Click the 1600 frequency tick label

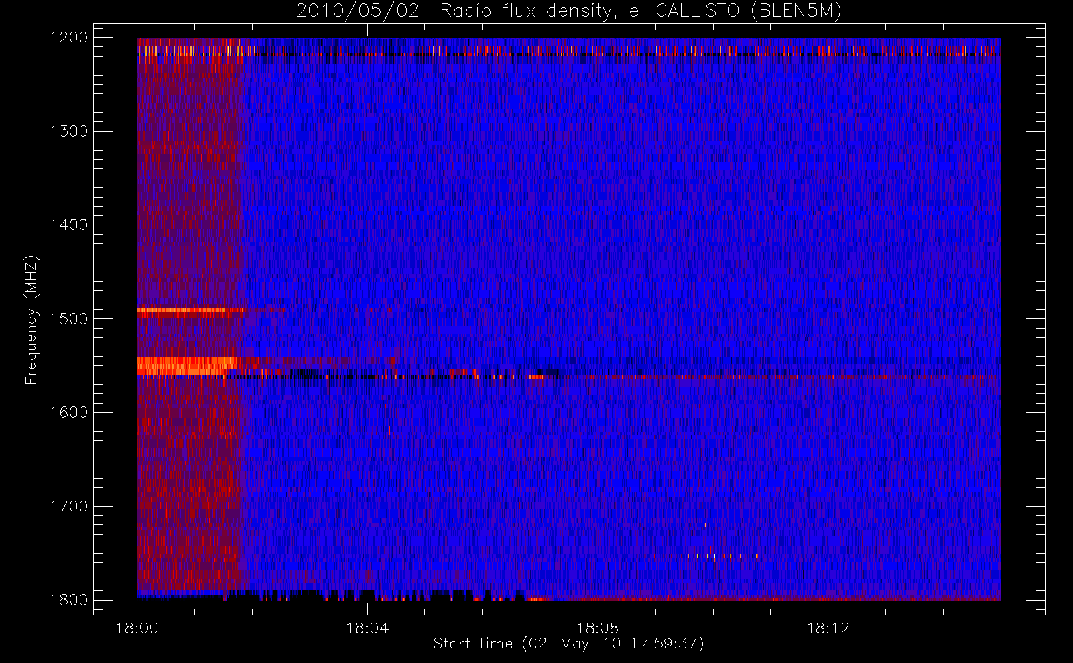click(x=69, y=412)
